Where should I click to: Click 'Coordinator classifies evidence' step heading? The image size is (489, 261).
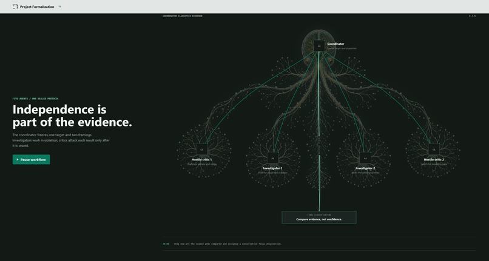pyautogui.click(x=183, y=16)
